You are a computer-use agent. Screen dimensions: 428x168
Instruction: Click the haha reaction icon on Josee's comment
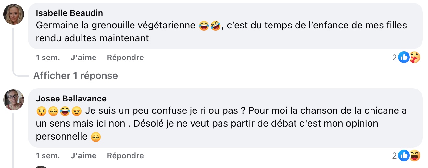414,156
